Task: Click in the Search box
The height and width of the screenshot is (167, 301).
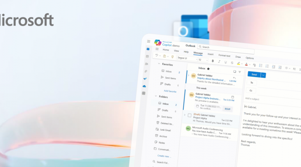Action: [226, 48]
